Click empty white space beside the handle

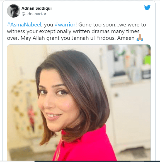[x=93, y=14]
